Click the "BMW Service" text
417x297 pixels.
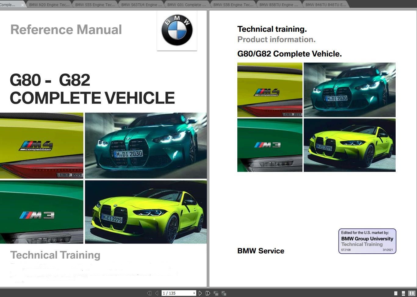pos(261,251)
